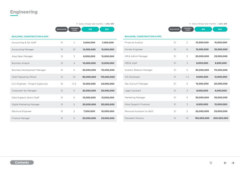
Task: Select the left Building, Construction & EPC heading
Action: (x=30, y=37)
